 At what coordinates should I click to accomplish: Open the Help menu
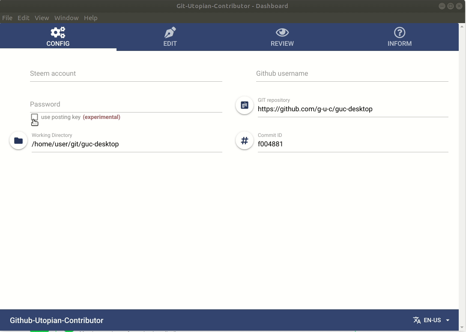(91, 18)
